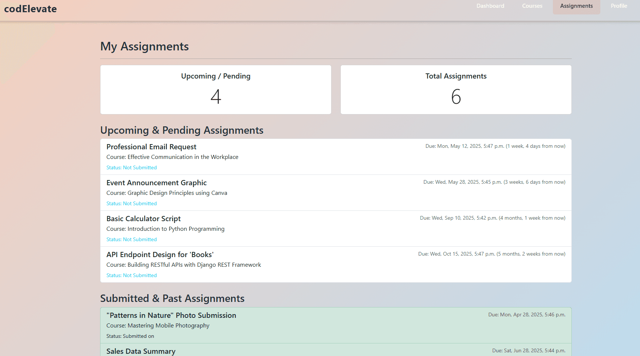Click 'Course: Effective Communication in the Workplace'
The image size is (640, 356).
click(x=172, y=157)
